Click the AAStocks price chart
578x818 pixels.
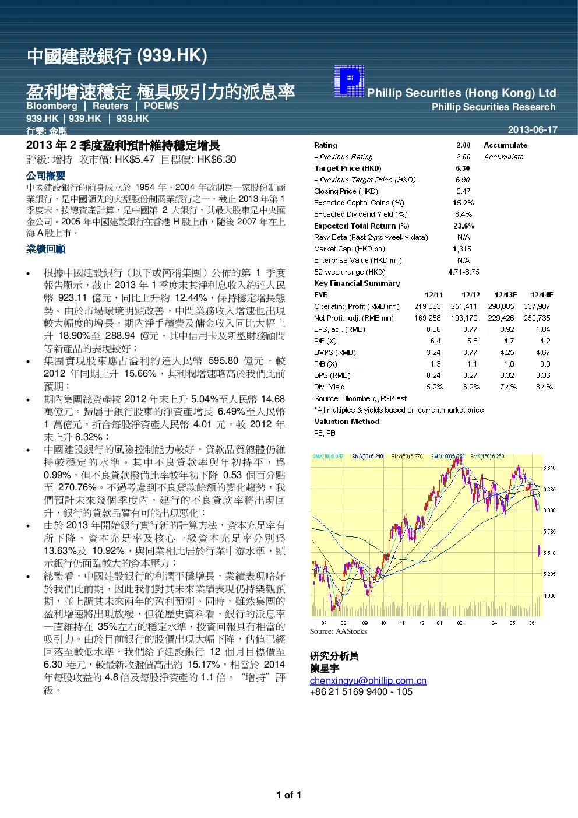point(433,539)
